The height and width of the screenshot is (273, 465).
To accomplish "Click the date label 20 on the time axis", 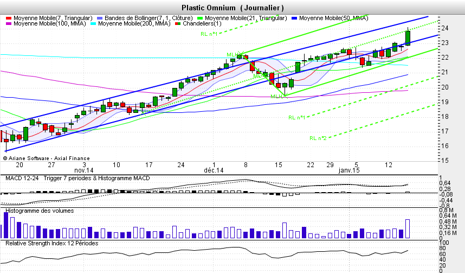I will [x=20, y=165].
